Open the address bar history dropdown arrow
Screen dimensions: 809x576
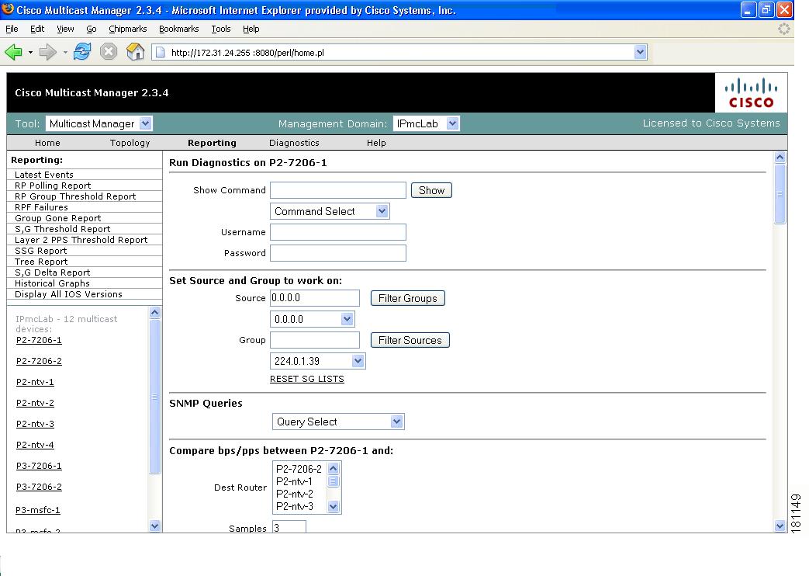640,52
